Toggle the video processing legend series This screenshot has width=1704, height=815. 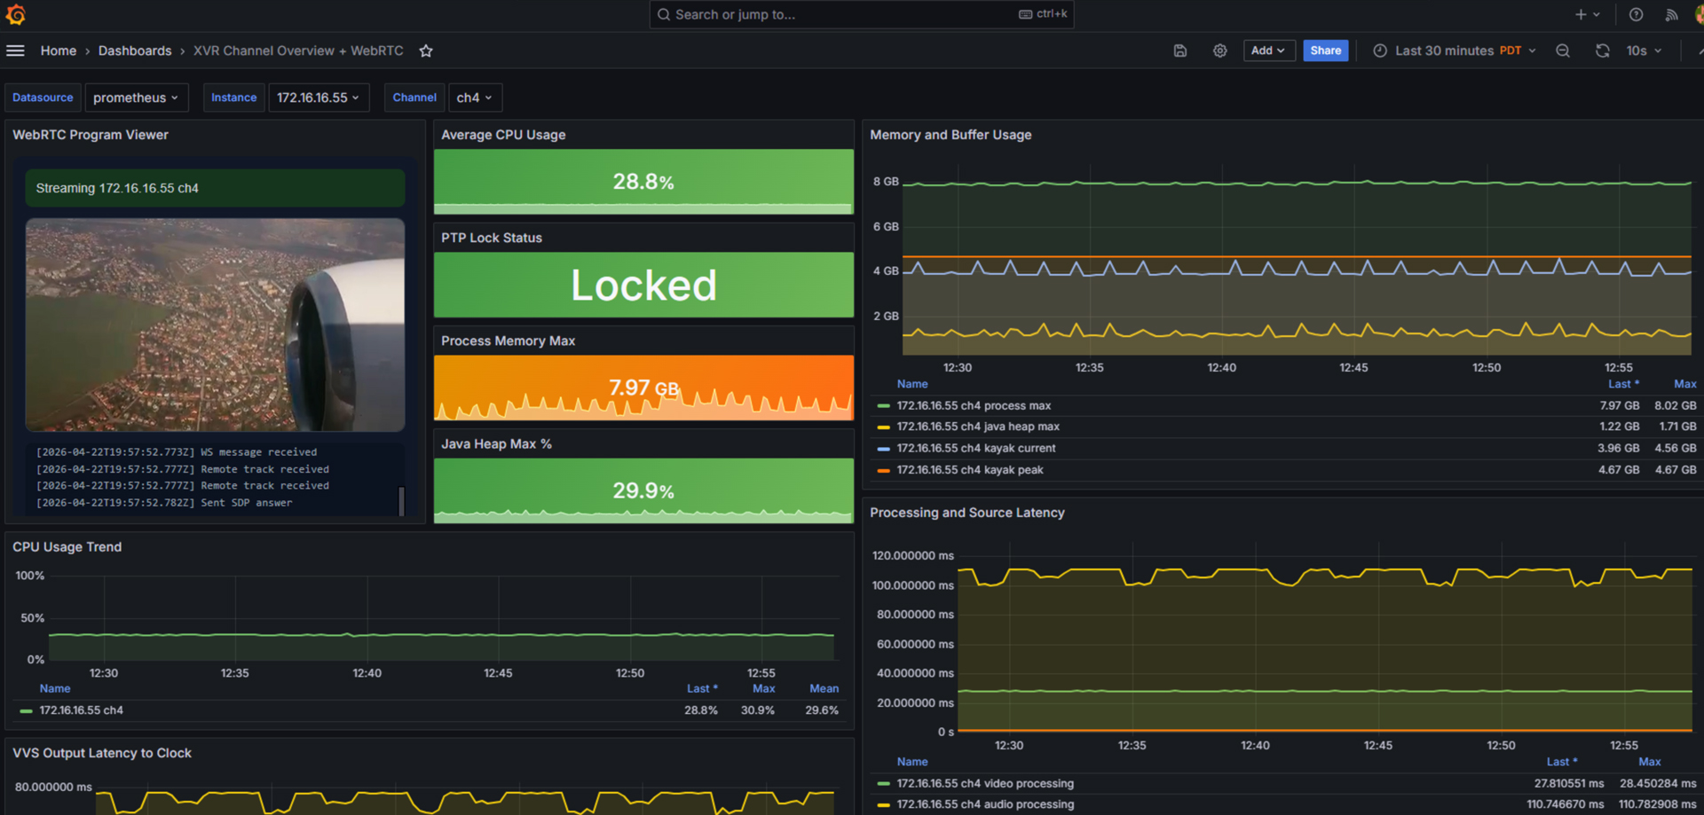point(985,783)
